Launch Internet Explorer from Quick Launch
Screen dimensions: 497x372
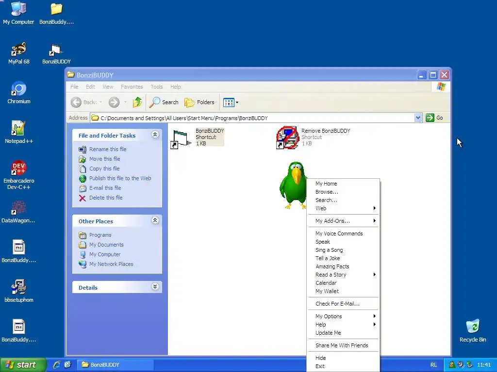(57, 365)
